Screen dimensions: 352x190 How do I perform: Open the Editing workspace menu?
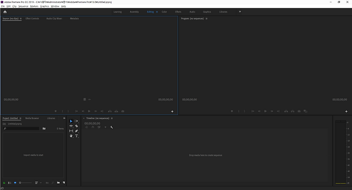click(157, 12)
